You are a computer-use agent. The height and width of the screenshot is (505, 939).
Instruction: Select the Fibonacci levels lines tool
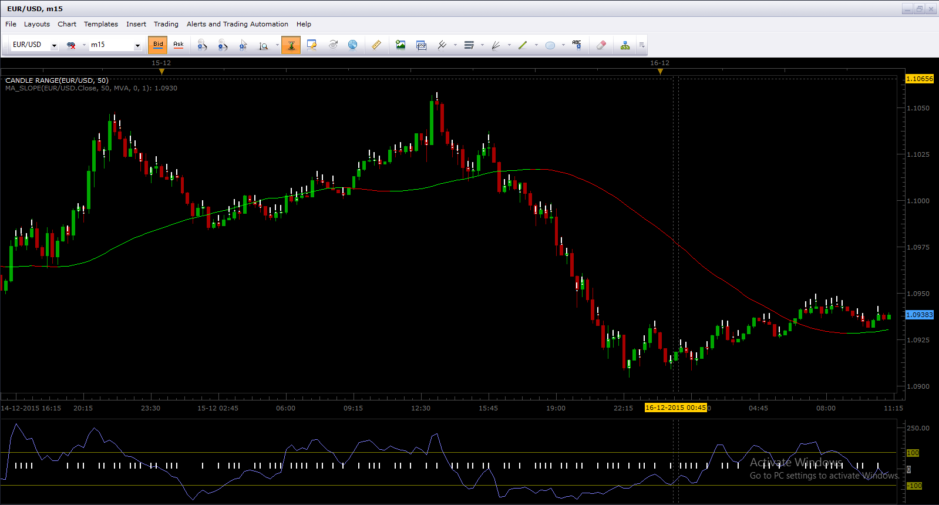pyautogui.click(x=469, y=45)
